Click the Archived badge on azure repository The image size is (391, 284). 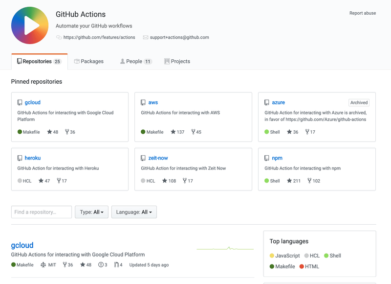(x=359, y=102)
